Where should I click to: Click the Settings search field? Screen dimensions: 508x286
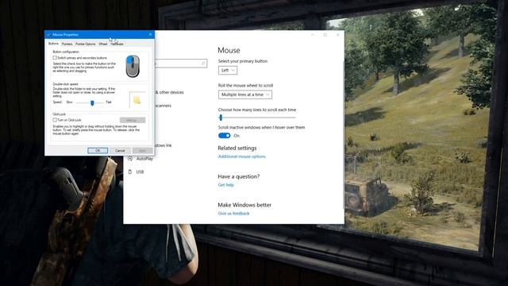click(x=181, y=64)
